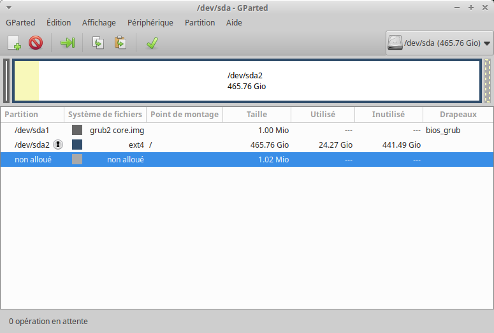Open the window menu arrow in title bar
Viewport: 494px width, 333px height.
tap(9, 8)
